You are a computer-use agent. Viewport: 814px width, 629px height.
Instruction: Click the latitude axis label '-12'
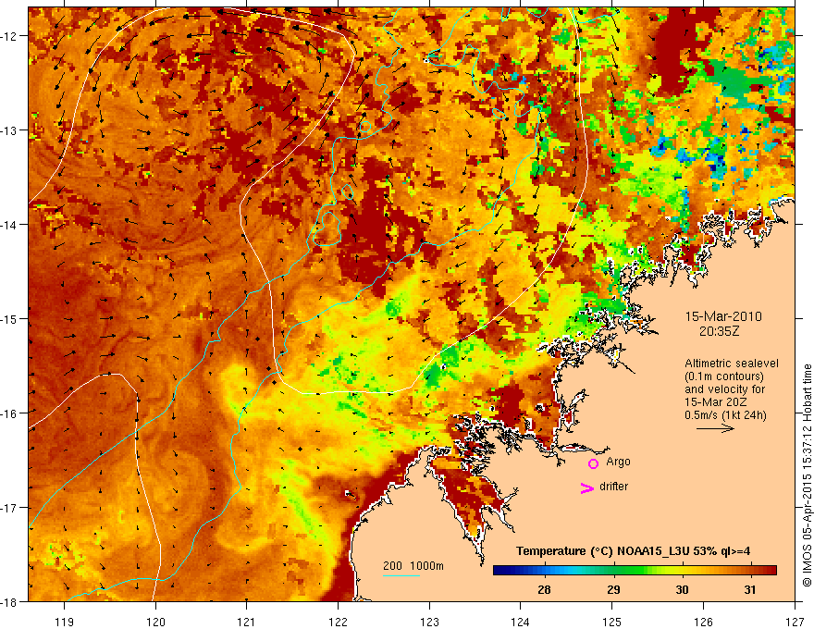click(10, 36)
